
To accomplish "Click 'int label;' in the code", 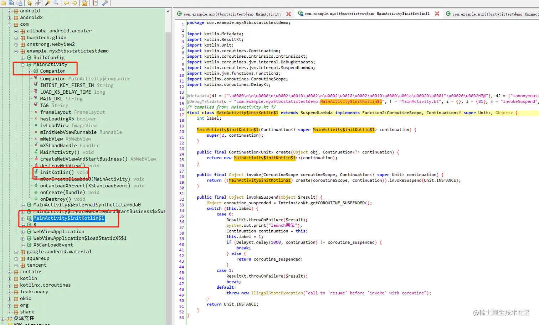I will click(x=209, y=119).
